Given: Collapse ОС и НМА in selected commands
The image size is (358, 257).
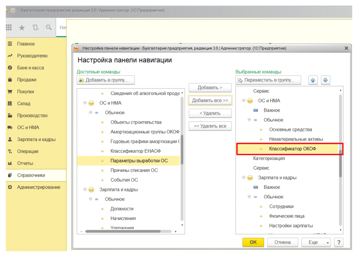Looking at the screenshot, I should (244, 101).
